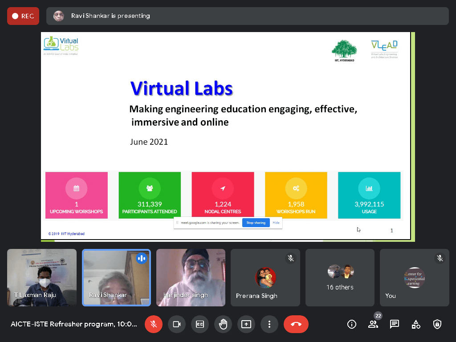Image resolution: width=456 pixels, height=342 pixels.
Task: Open the chat panel
Action: point(395,324)
